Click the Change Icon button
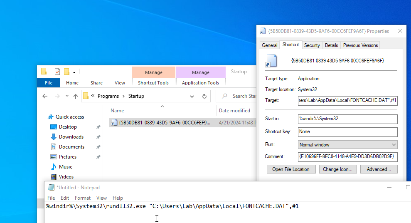 pos(337,169)
